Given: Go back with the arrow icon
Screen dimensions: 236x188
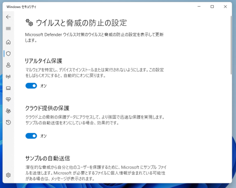Looking at the screenshot, I should (8, 17).
